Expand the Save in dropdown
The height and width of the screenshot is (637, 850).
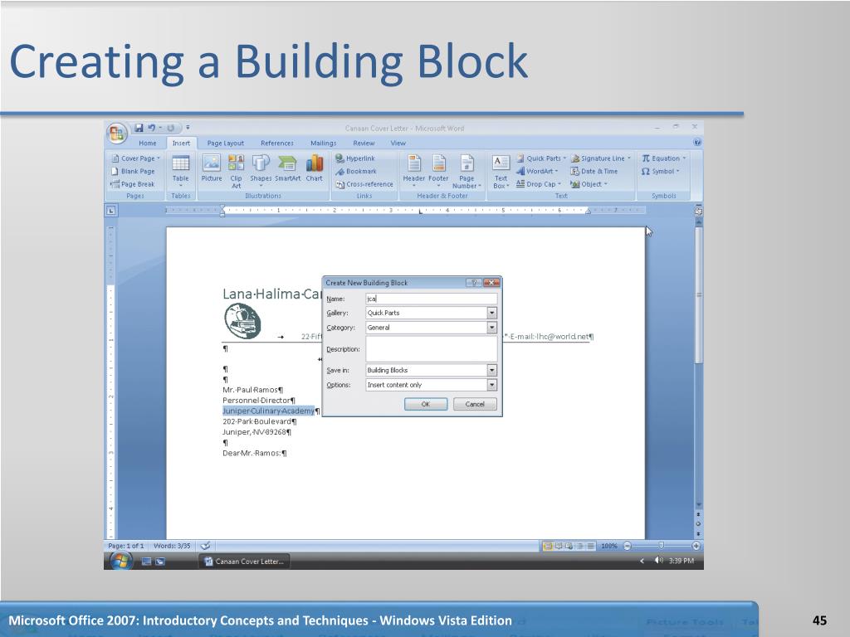(x=491, y=370)
